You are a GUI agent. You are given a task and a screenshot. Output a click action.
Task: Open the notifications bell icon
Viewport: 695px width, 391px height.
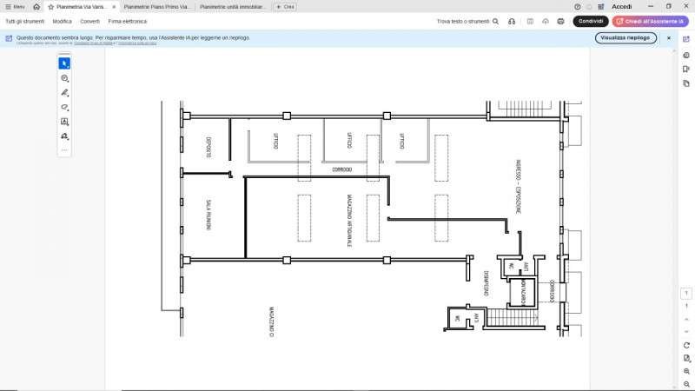click(x=589, y=7)
